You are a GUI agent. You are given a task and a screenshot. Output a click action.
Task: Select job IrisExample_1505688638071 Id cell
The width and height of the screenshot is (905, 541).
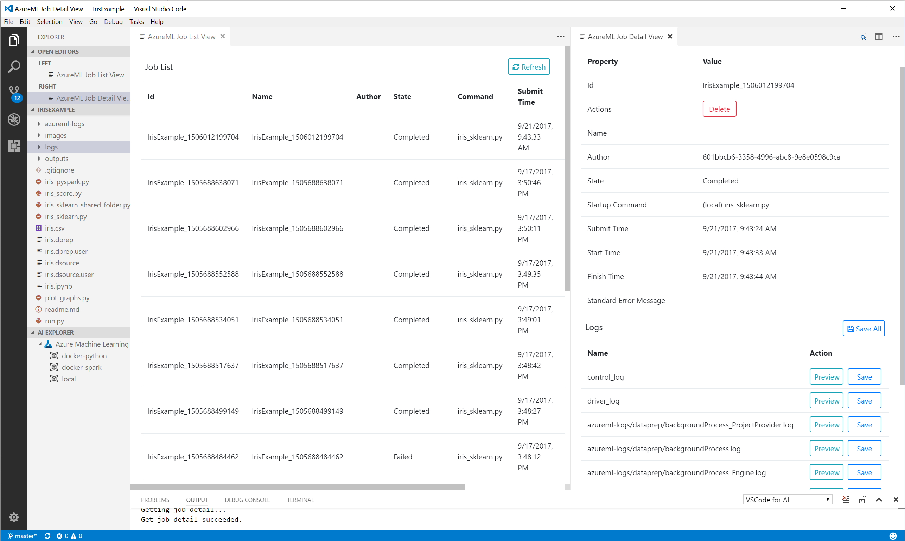(x=193, y=183)
